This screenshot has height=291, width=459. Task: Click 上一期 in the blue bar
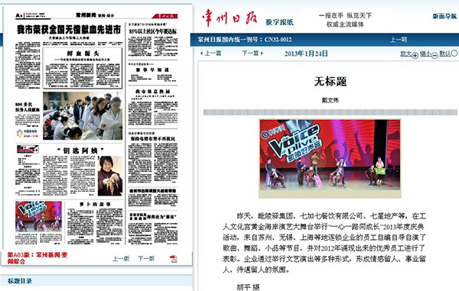pyautogui.click(x=399, y=40)
